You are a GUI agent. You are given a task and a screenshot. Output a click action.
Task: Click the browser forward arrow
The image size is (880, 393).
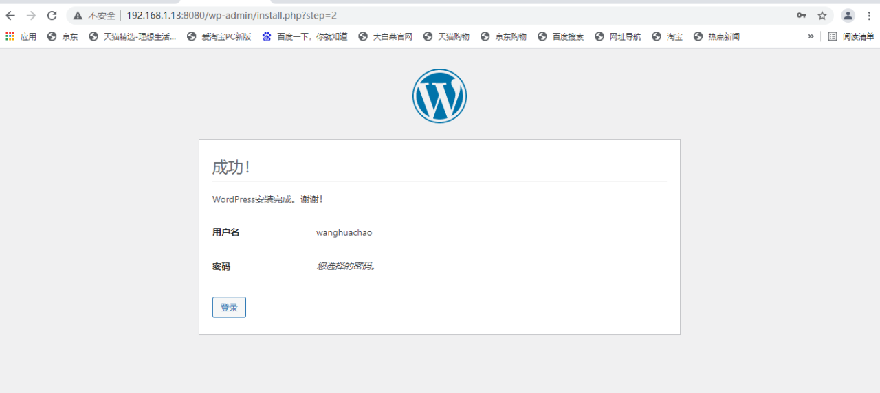click(31, 15)
